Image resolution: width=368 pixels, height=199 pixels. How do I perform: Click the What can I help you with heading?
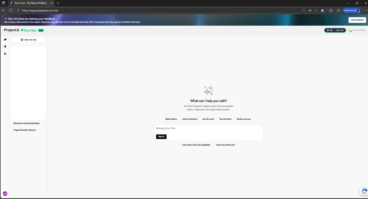point(208,101)
